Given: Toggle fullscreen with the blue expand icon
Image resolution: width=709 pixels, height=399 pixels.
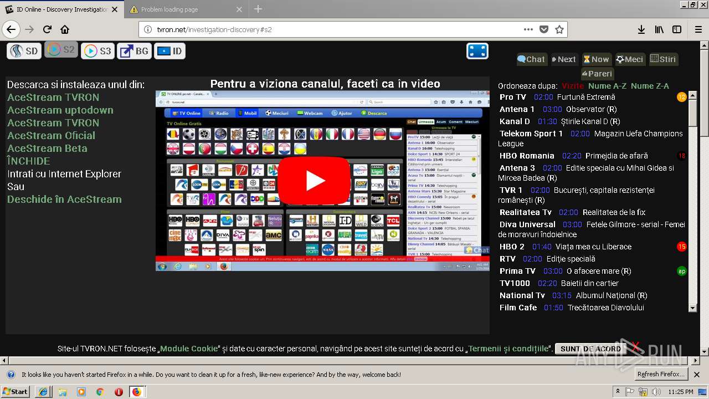Looking at the screenshot, I should pos(477,51).
